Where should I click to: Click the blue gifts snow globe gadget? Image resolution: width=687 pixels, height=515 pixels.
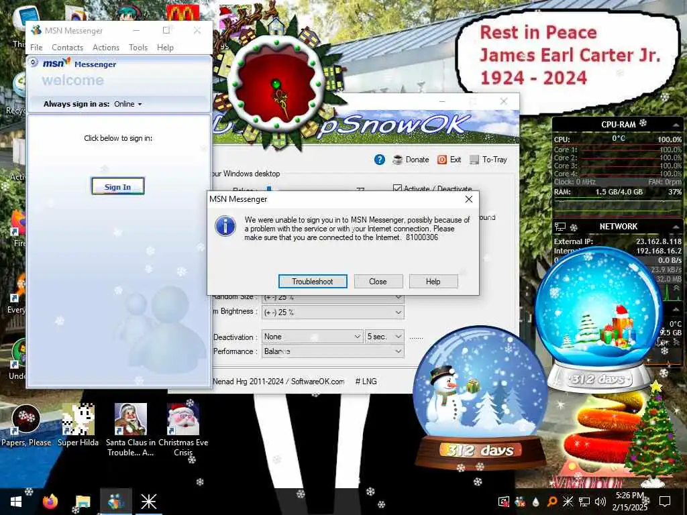point(599,320)
